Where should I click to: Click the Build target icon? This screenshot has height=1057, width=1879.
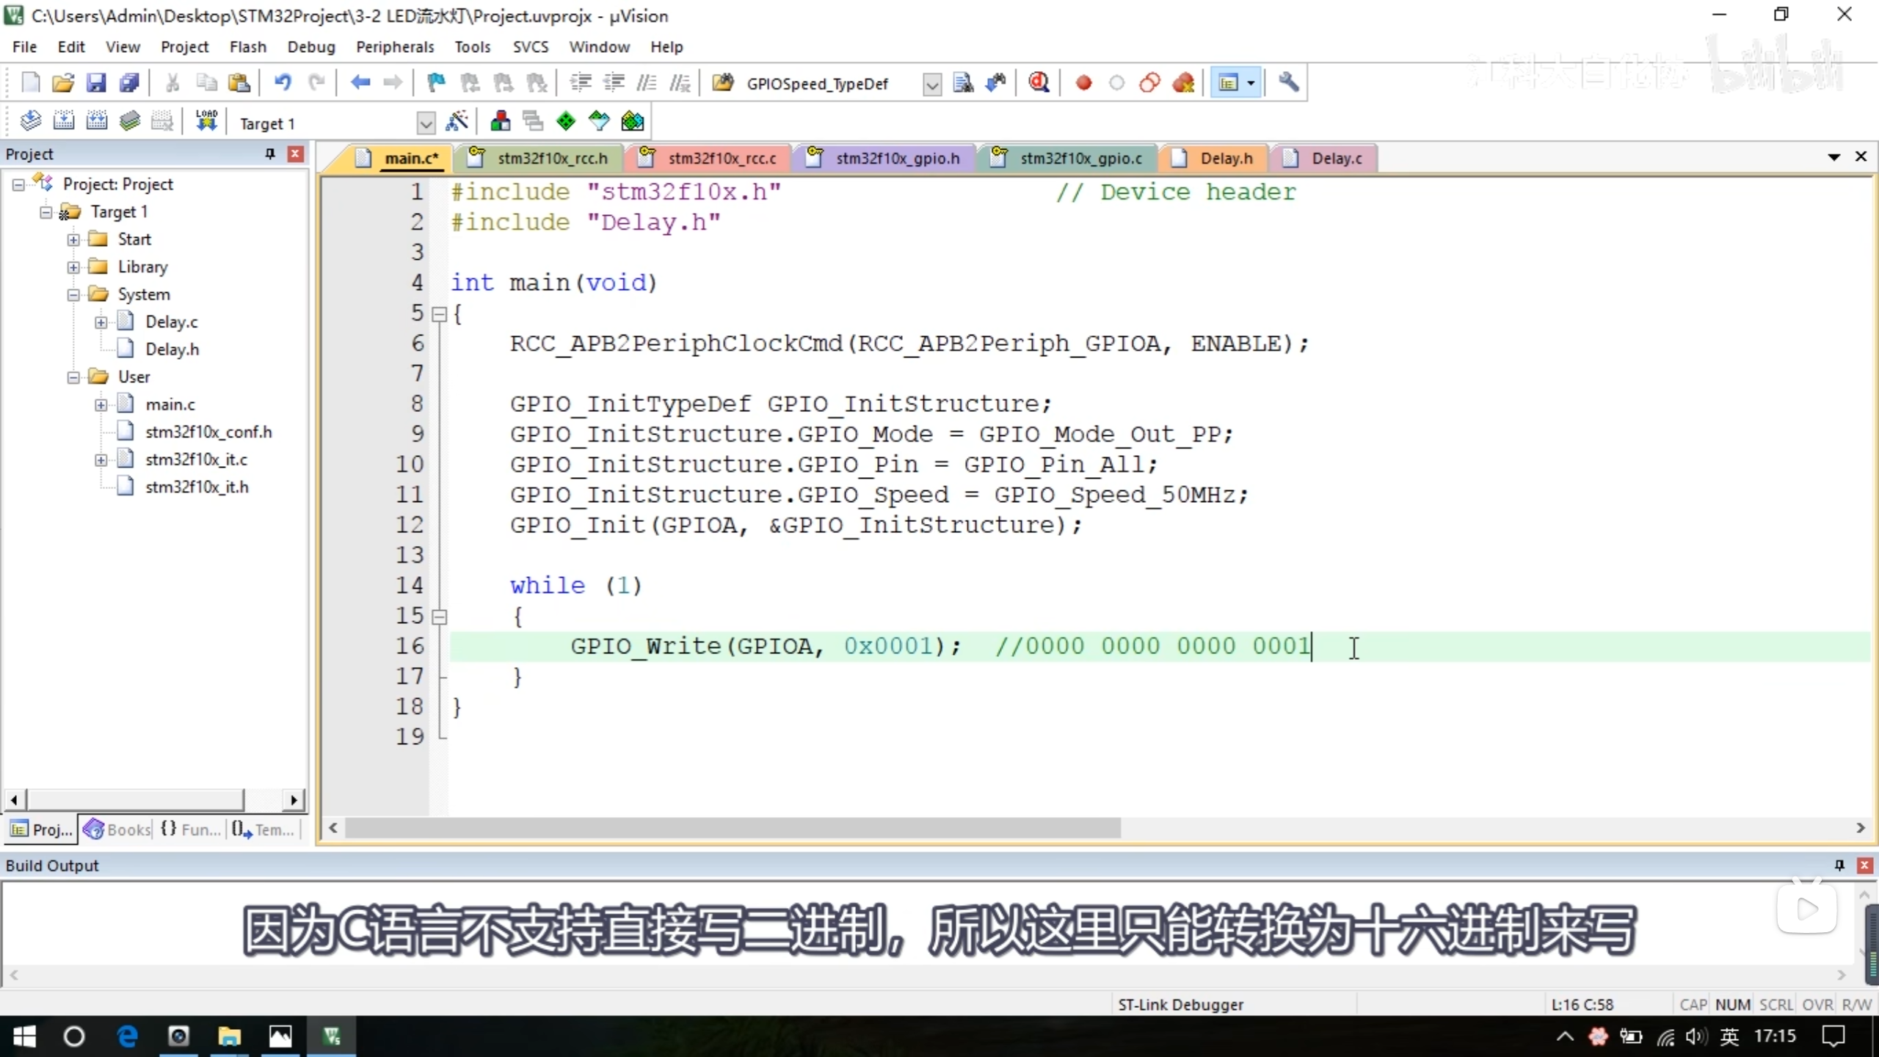pos(64,122)
